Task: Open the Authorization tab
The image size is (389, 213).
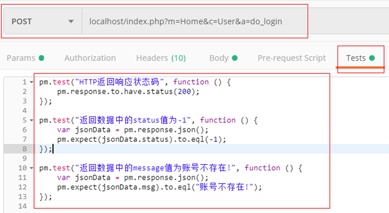Action: pyautogui.click(x=90, y=58)
